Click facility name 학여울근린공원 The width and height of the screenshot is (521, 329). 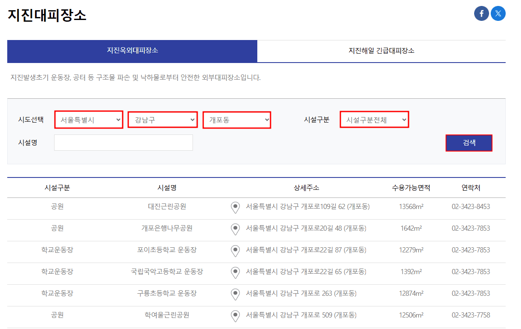(x=167, y=315)
